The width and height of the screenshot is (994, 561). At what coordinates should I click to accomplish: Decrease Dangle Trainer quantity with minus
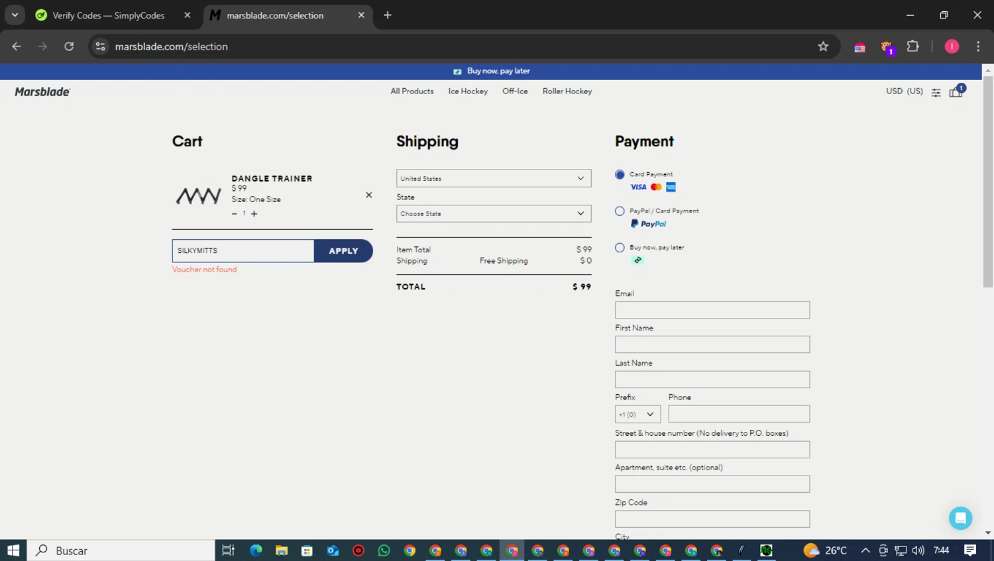click(x=234, y=214)
